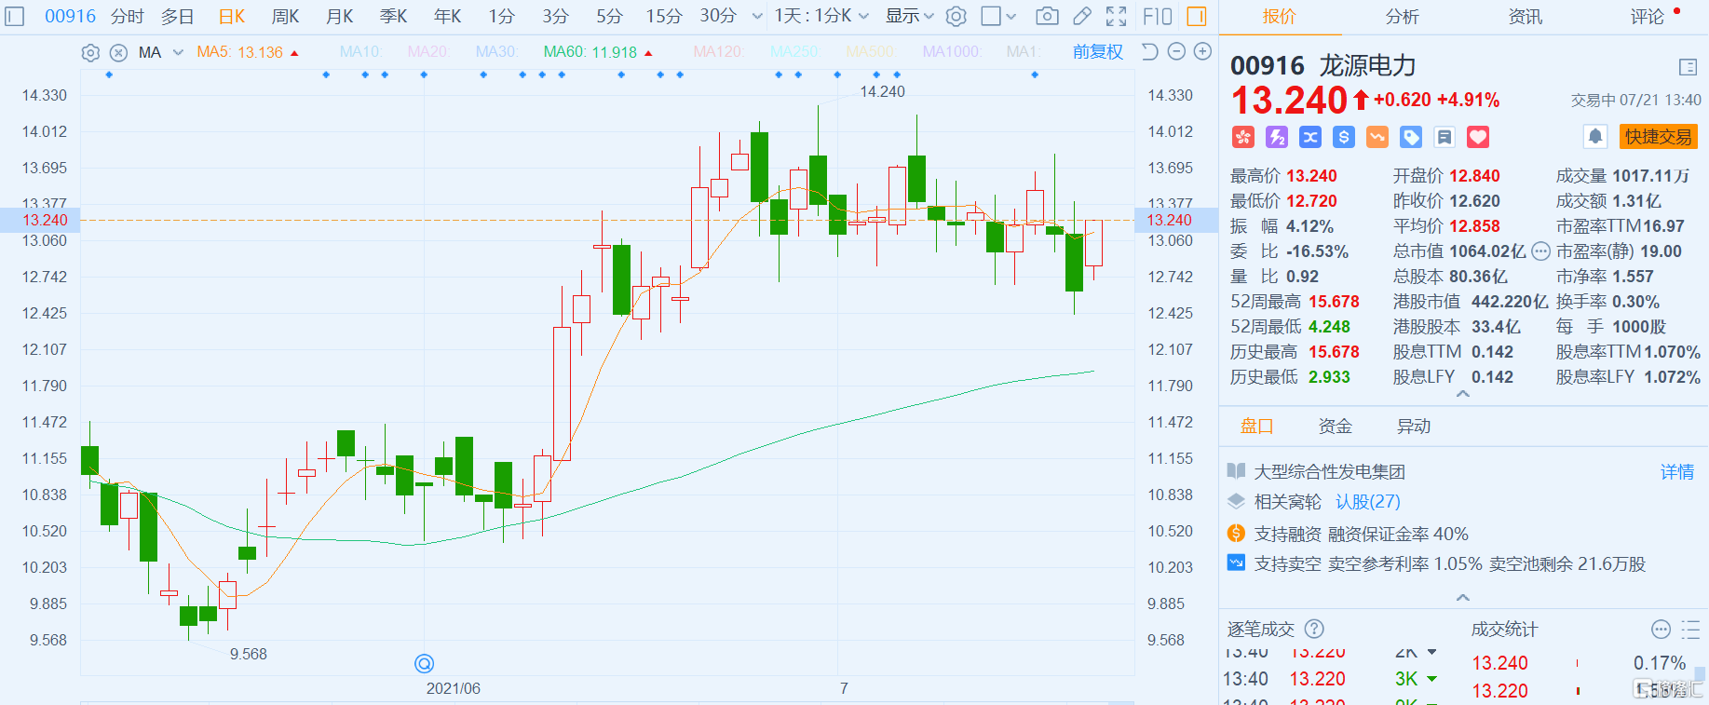Switch to 15分 minute chart
The image size is (1709, 705).
[664, 16]
